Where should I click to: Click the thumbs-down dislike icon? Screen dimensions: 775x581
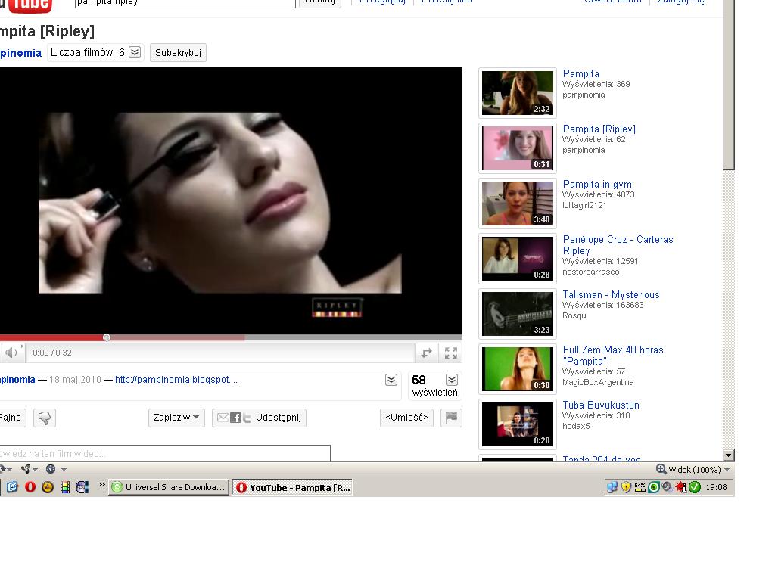[45, 418]
